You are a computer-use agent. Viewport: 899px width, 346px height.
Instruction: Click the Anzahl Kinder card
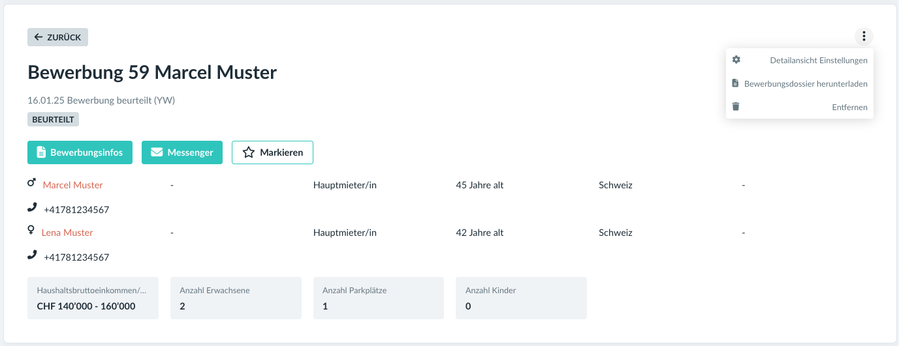pyautogui.click(x=521, y=298)
